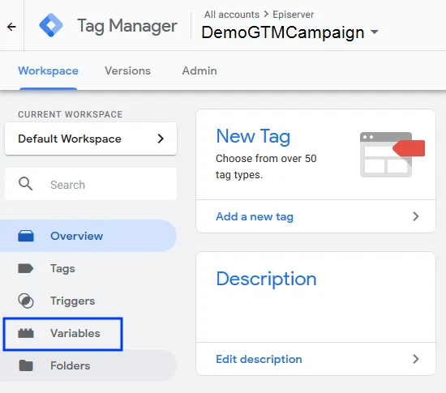
Task: Click the back arrow icon
Action: coord(11,27)
